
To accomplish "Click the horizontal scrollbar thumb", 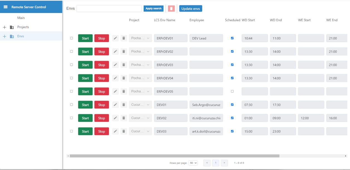I will (x=175, y=156).
